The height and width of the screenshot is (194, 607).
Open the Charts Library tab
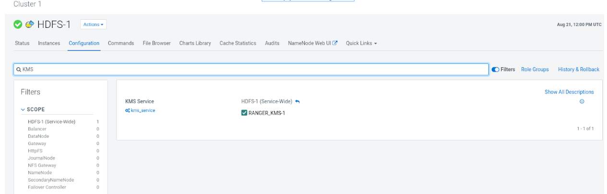195,43
